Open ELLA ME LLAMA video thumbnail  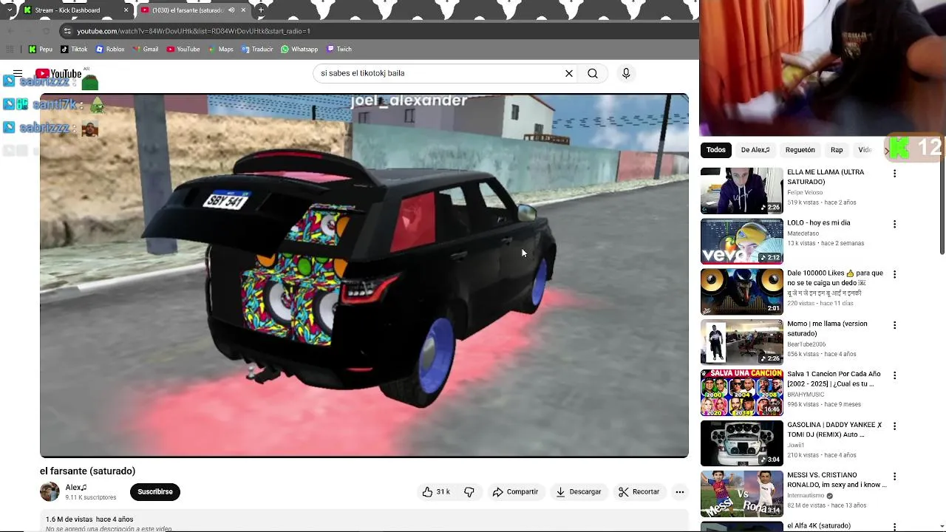(742, 191)
